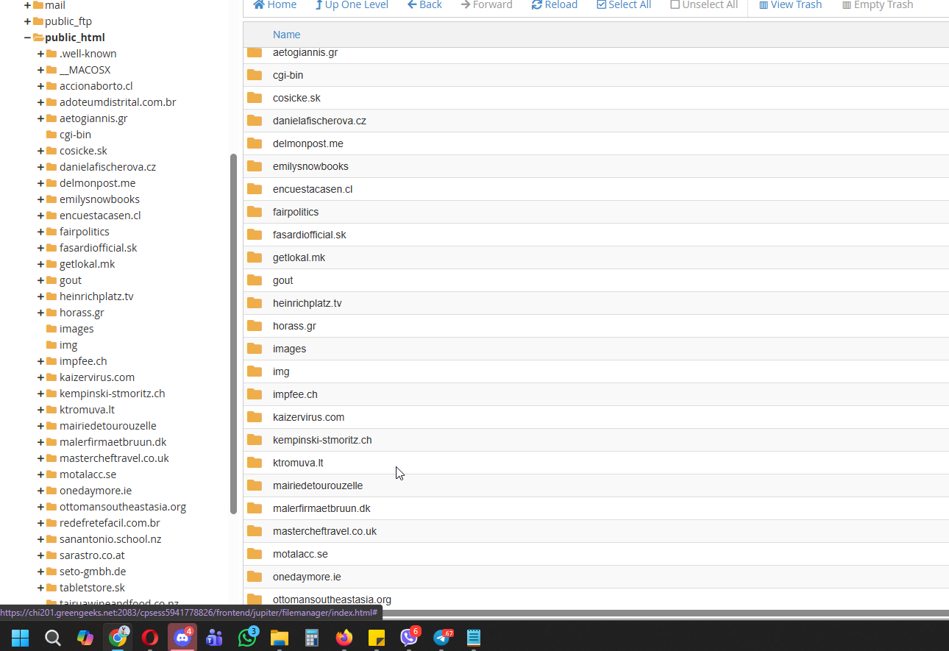The image size is (949, 651).
Task: Click the Forward toolbar button
Action: click(x=486, y=5)
